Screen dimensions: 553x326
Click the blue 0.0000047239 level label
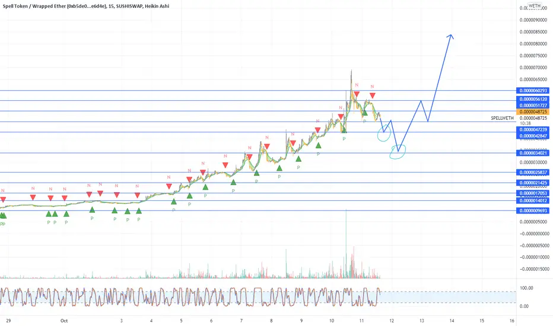[533, 130]
